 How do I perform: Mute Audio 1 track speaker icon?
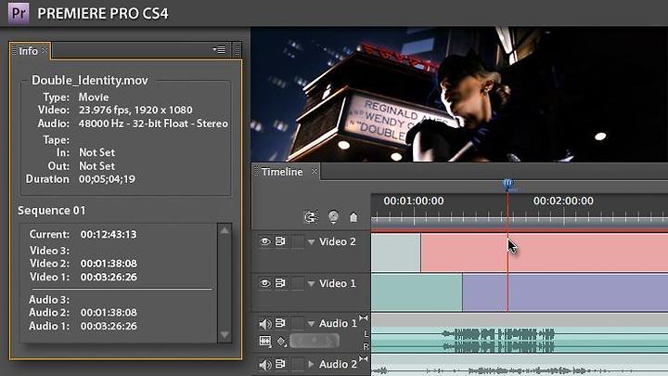click(x=265, y=324)
